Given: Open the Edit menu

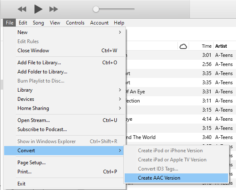Looking at the screenshot, I should click(x=23, y=23).
